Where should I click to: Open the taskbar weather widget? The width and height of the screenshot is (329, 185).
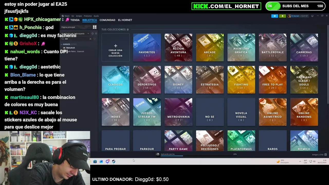point(282,161)
